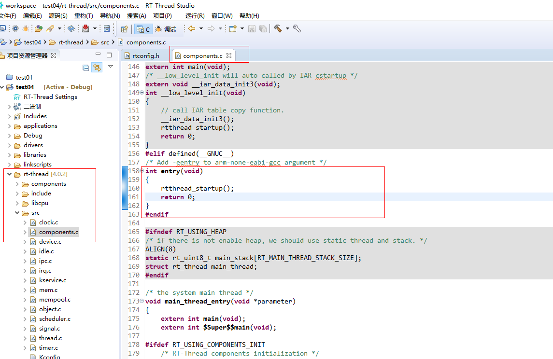Open the 运行(R) menu

(195, 16)
